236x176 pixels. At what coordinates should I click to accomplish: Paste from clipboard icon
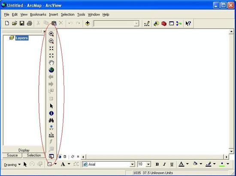tap(54, 23)
